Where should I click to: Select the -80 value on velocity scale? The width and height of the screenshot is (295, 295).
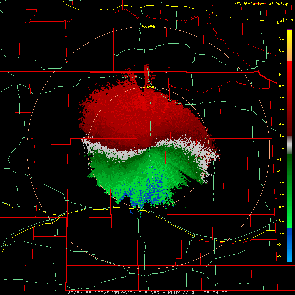pos(280,245)
